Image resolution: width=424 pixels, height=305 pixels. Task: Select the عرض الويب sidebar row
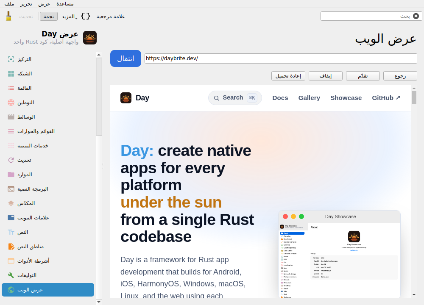(48, 290)
